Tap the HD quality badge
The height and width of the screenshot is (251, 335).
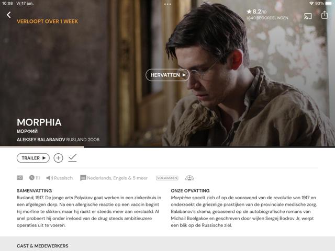[x=20, y=178]
